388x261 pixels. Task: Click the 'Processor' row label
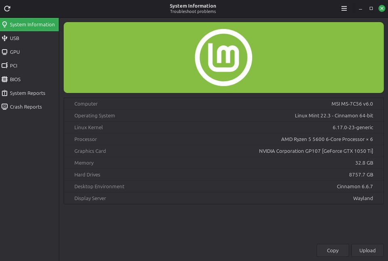click(85, 139)
